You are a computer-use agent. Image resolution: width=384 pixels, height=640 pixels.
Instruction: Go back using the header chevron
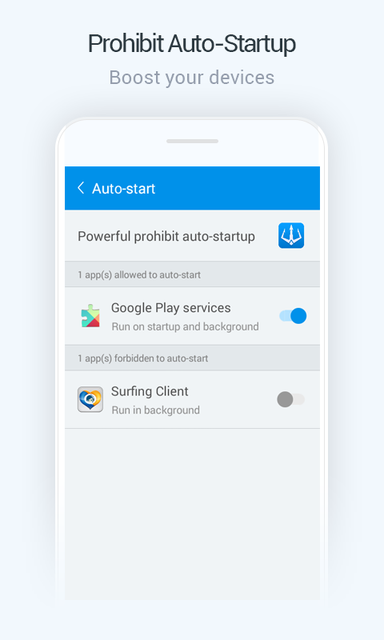[81, 188]
